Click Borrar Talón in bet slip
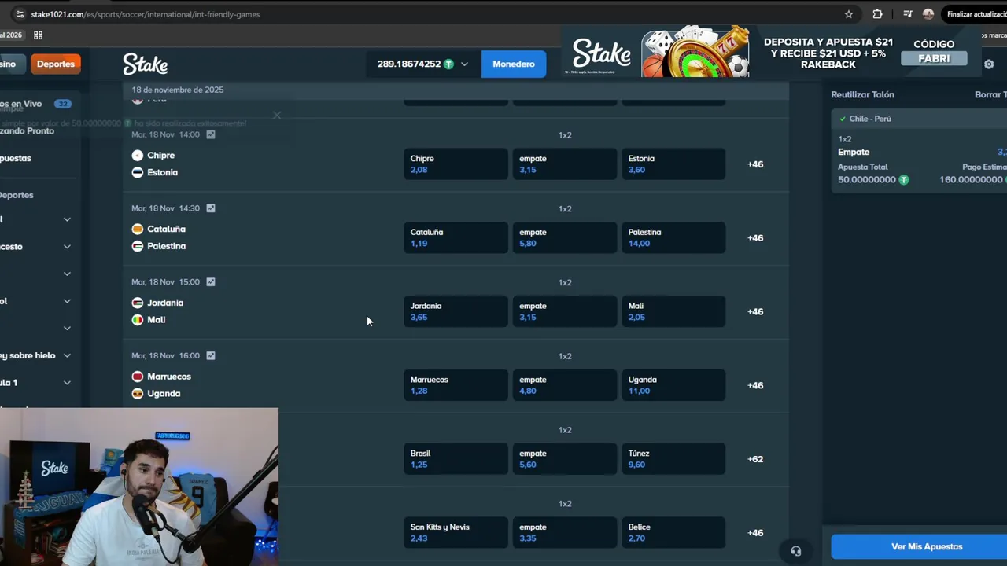The height and width of the screenshot is (566, 1007). 990,94
